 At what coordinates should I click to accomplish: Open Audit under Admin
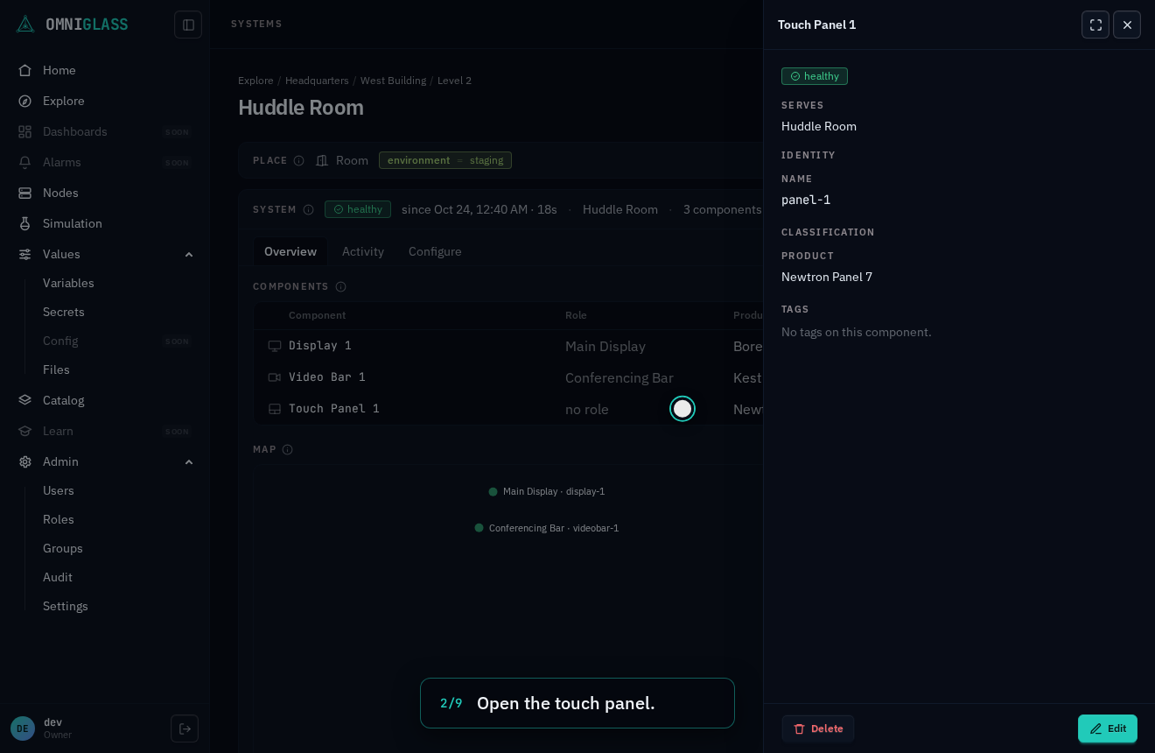pos(58,577)
